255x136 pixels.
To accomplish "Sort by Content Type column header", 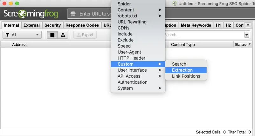I will 202,44.
